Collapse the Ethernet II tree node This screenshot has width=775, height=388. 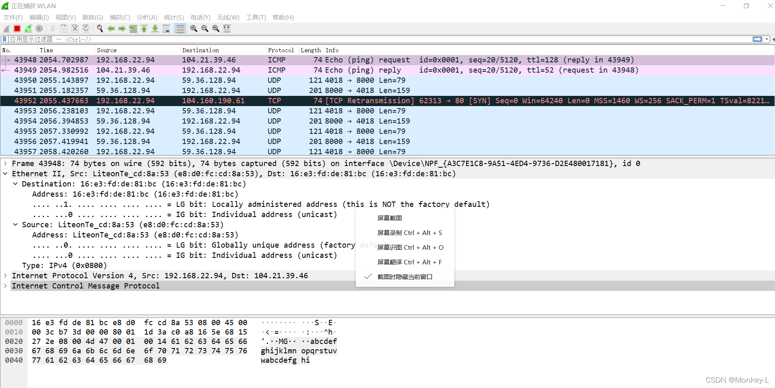5,174
